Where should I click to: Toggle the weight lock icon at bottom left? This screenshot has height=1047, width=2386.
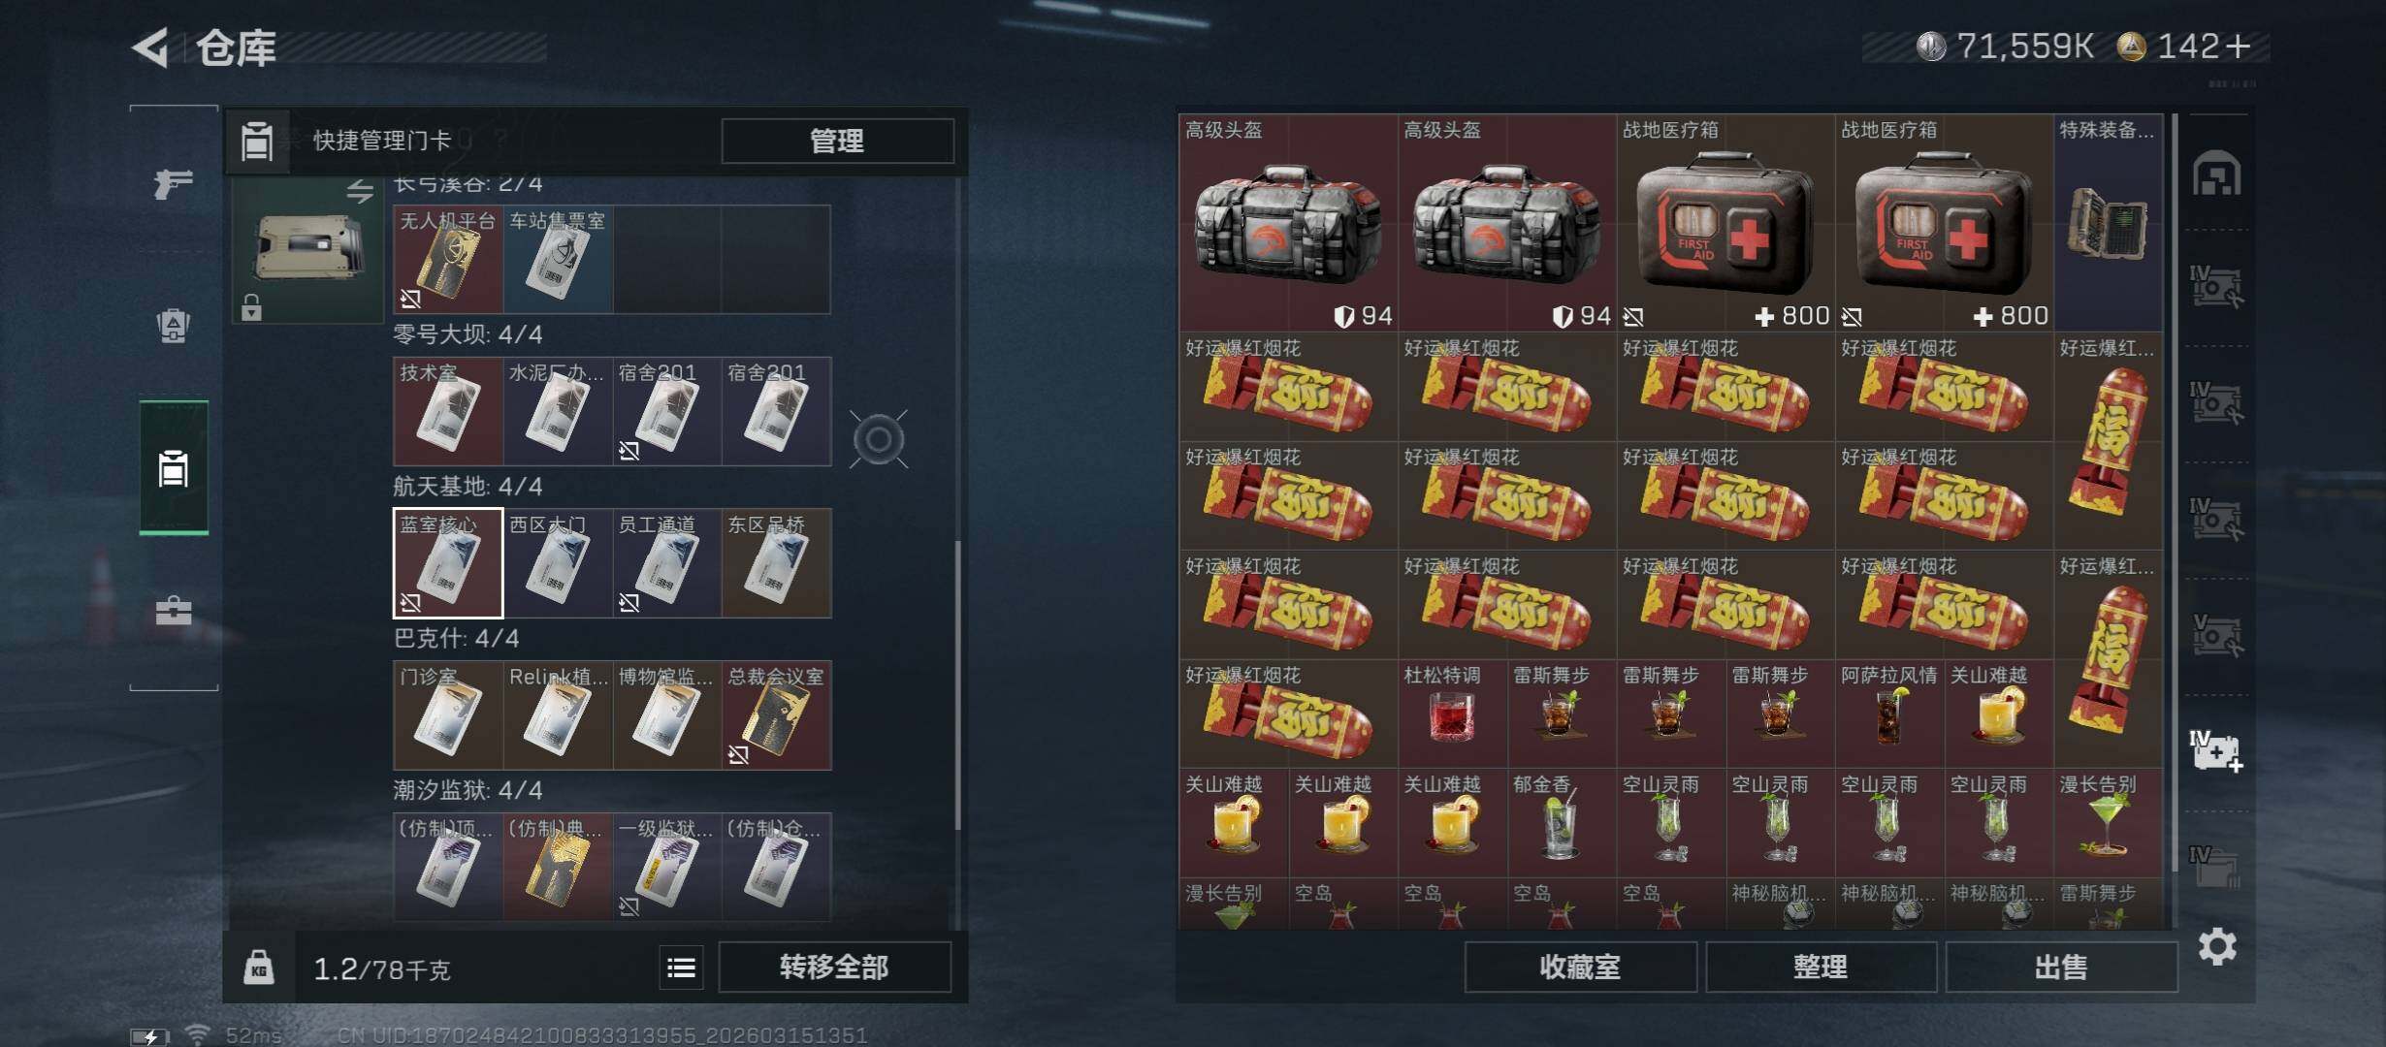[258, 968]
